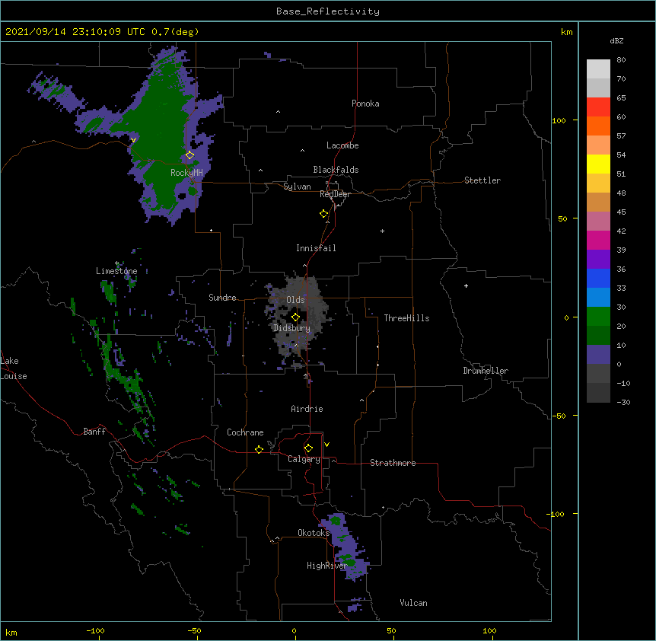
Task: Click the 65 value in the dBZ legend
Action: tap(621, 97)
